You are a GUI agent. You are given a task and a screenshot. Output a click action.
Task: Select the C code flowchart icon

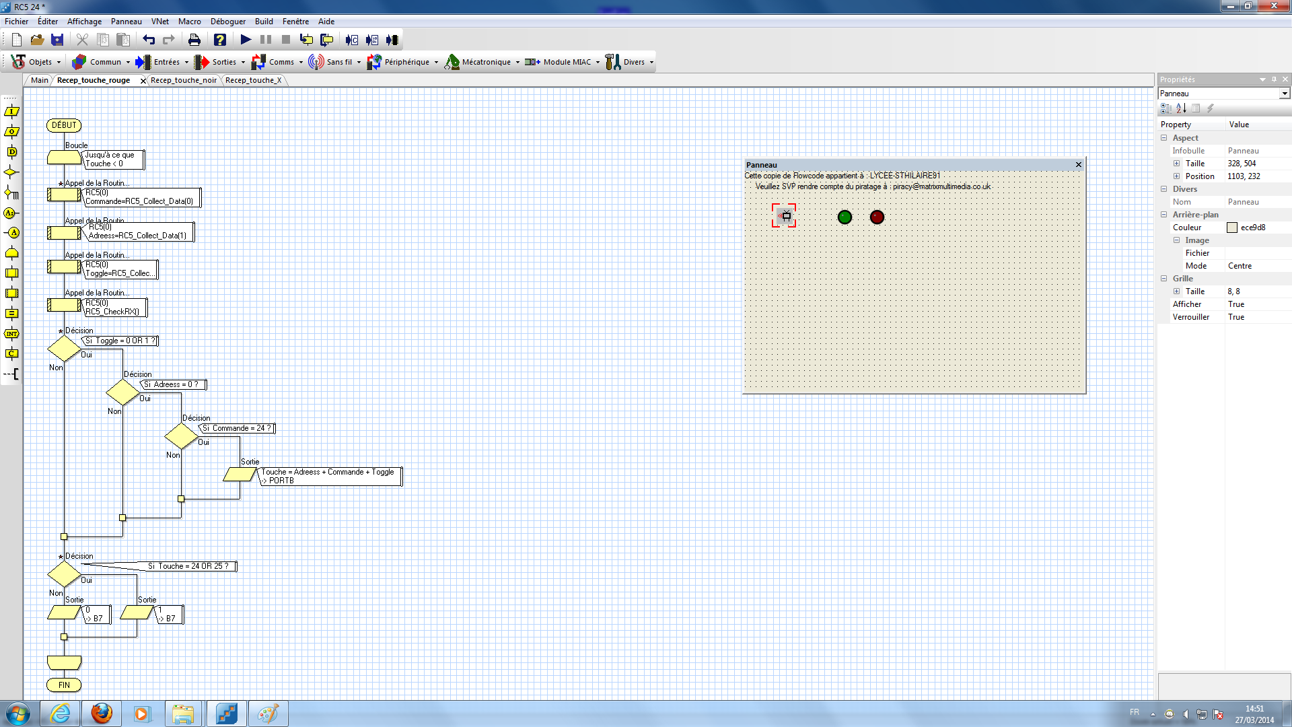11,353
